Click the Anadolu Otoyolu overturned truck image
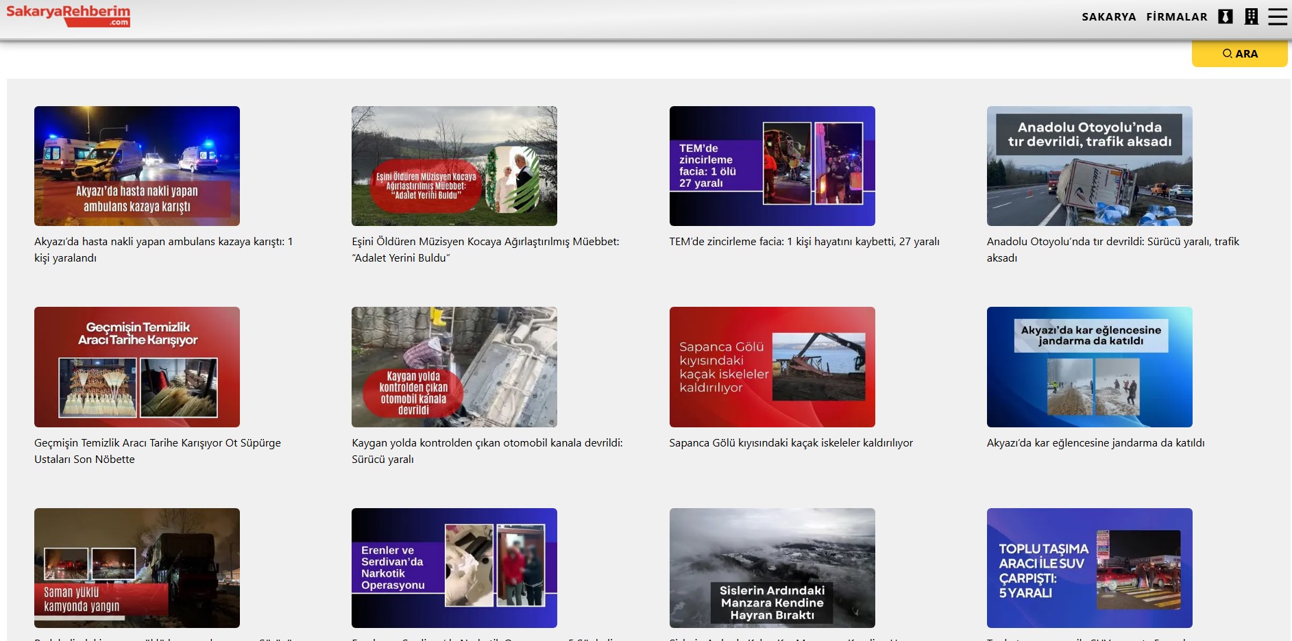The image size is (1292, 641). pos(1089,166)
